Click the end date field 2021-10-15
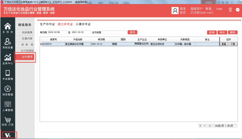The height and width of the screenshot is (139, 242). tap(81, 32)
